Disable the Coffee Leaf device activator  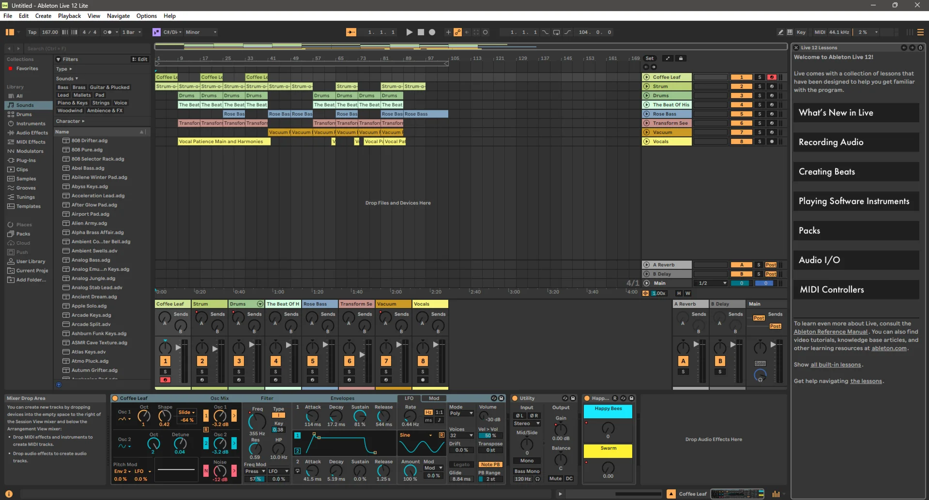point(115,398)
